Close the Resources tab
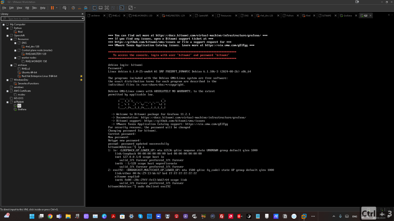The height and width of the screenshot is (221, 394). coord(236,15)
